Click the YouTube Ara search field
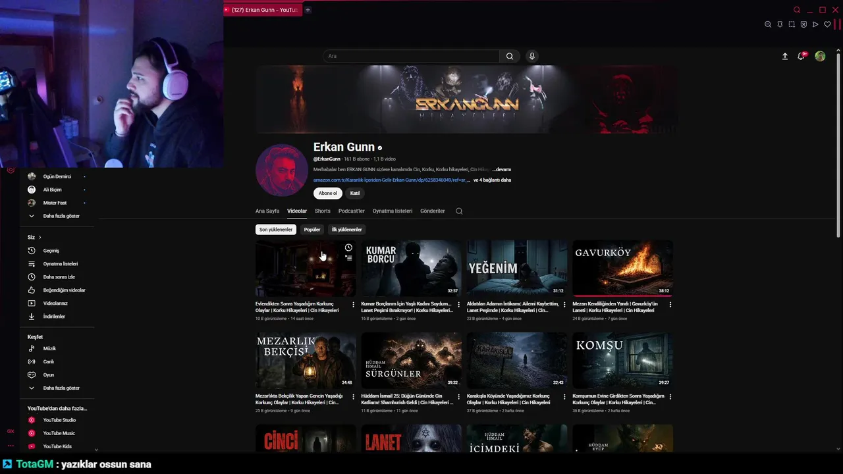The height and width of the screenshot is (474, 843). pyautogui.click(x=411, y=56)
